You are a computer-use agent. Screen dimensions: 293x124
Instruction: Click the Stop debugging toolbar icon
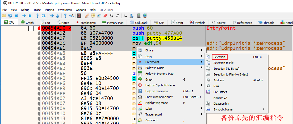coord(16,16)
